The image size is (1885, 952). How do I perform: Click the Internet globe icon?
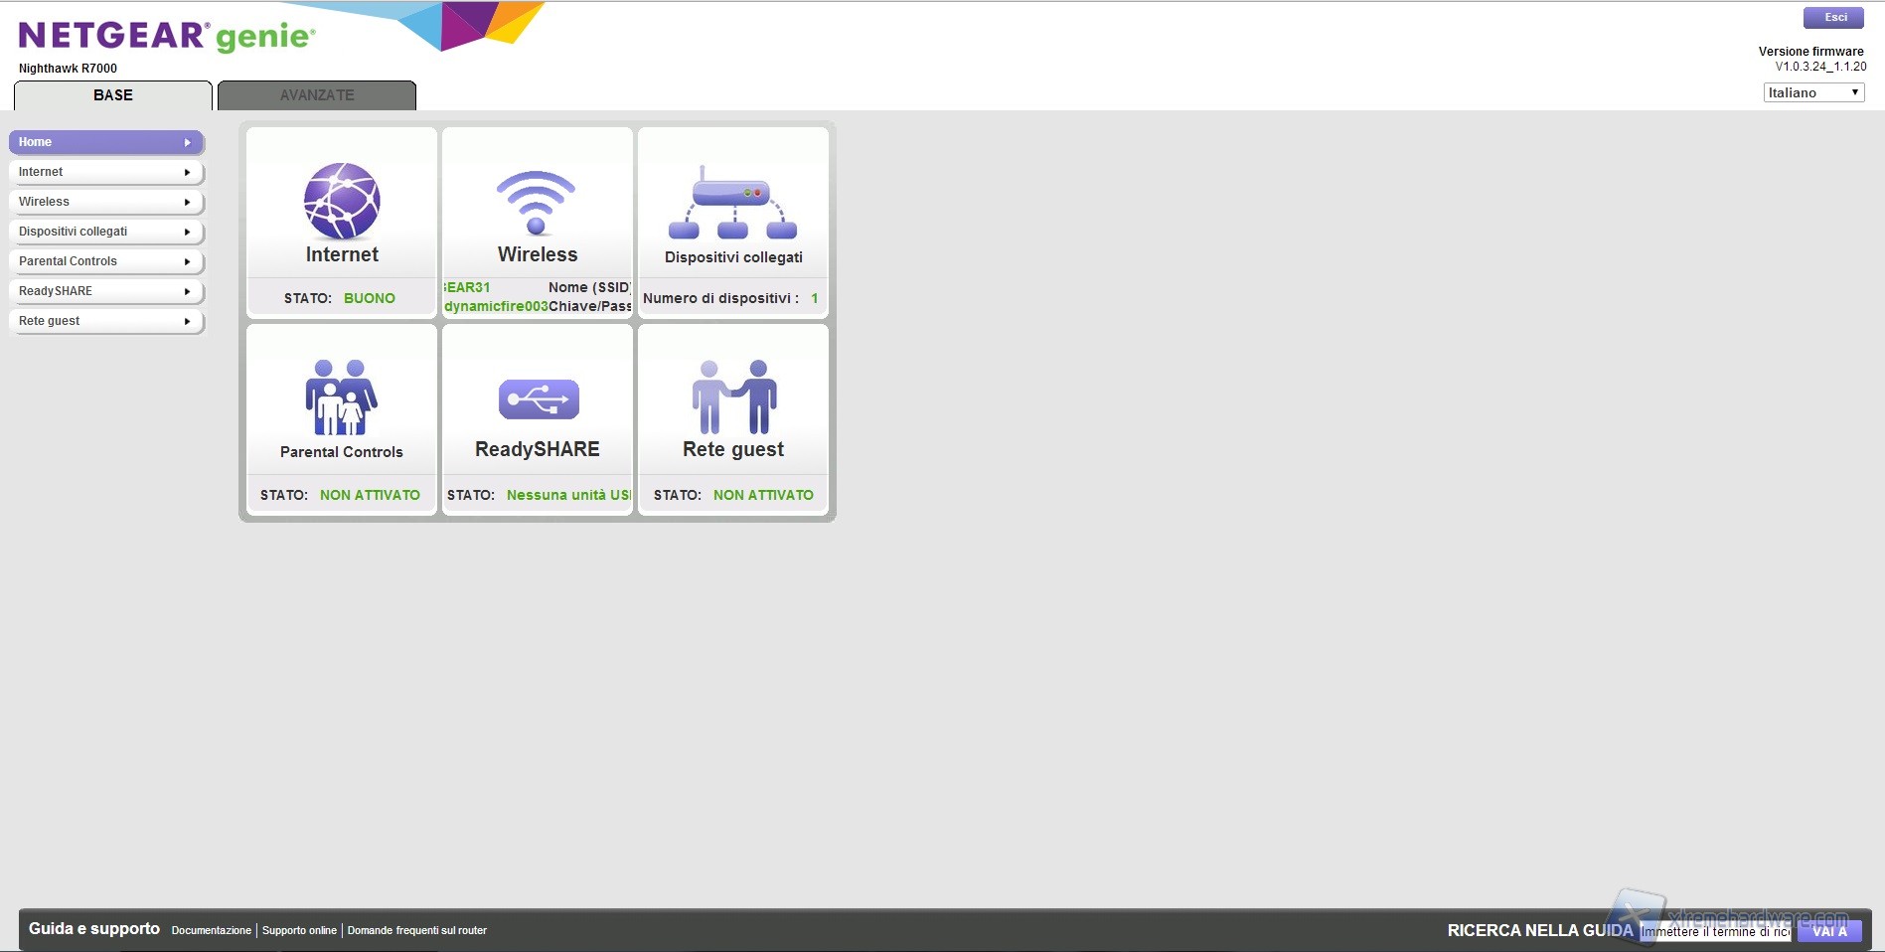coord(341,201)
